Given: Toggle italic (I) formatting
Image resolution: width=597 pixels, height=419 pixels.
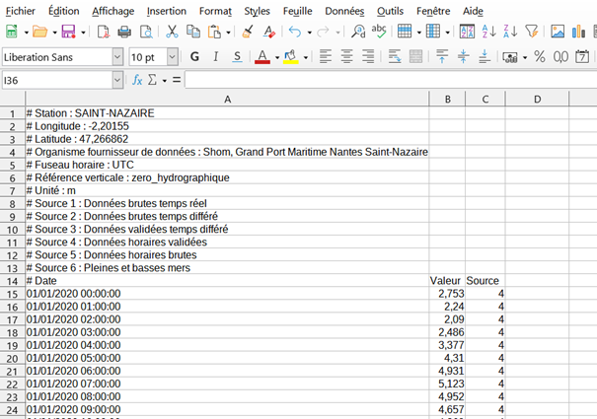Looking at the screenshot, I should point(216,56).
